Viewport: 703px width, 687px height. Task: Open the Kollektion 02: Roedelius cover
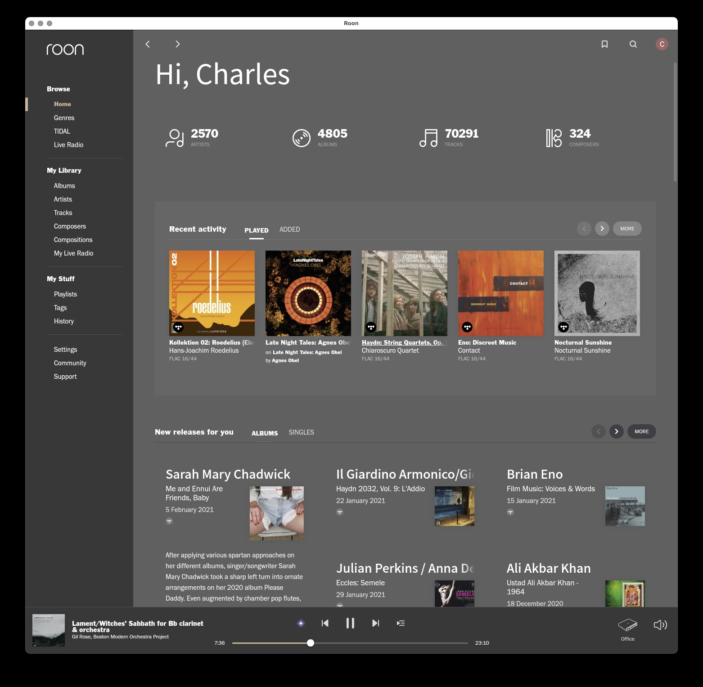click(x=212, y=293)
